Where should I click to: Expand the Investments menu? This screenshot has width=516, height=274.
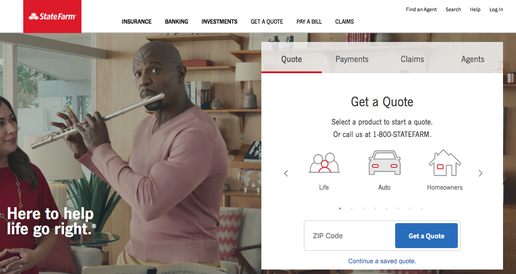tap(219, 22)
